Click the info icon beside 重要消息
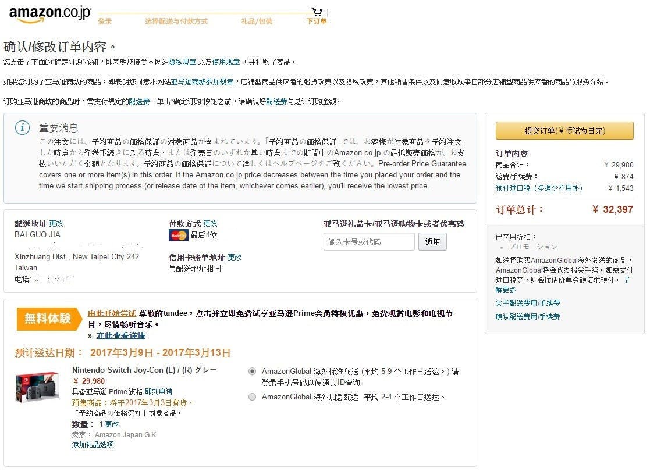Screen dimensions: 650x471 [22, 127]
